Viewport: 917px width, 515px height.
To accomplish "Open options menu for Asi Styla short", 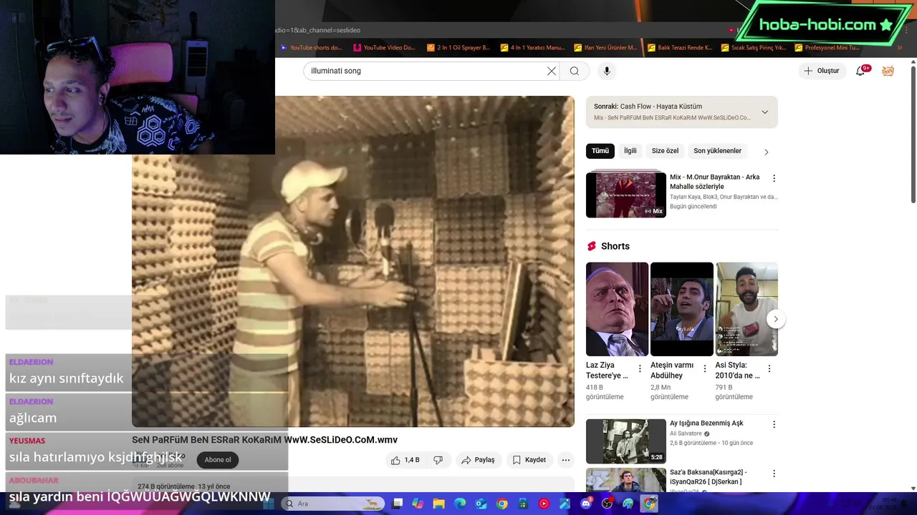I will point(769,369).
